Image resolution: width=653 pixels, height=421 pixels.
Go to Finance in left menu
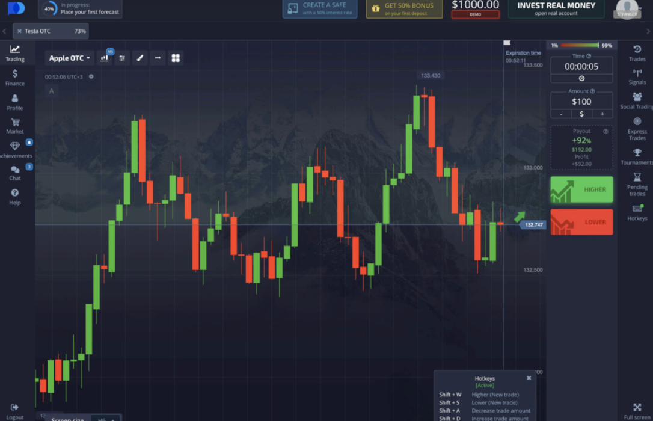coord(15,78)
